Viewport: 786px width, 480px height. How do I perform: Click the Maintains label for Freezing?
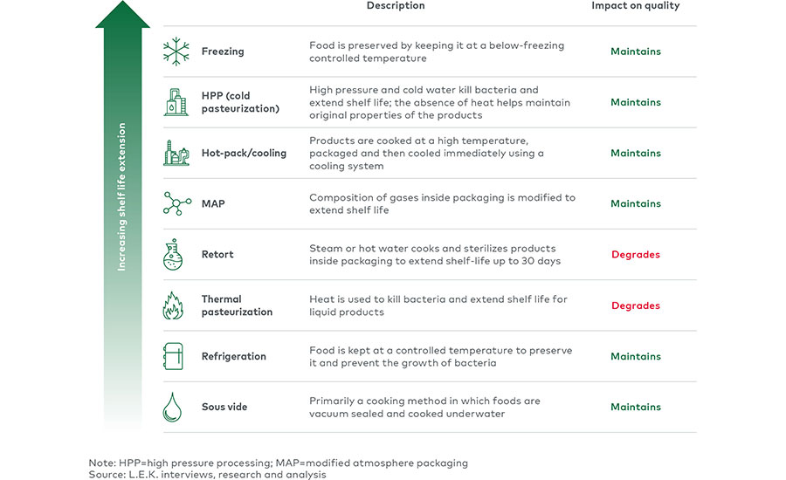pos(636,51)
